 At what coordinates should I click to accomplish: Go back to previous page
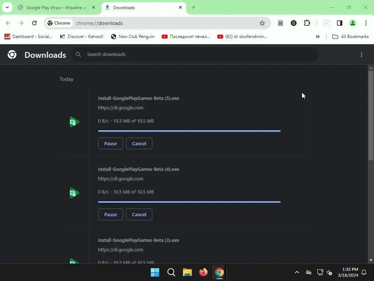click(x=8, y=23)
